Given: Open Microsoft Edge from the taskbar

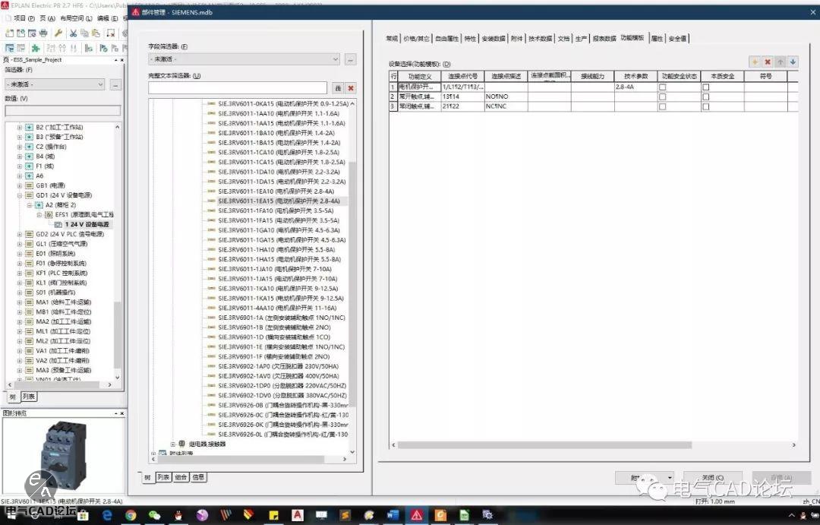Looking at the screenshot, I should [107, 516].
